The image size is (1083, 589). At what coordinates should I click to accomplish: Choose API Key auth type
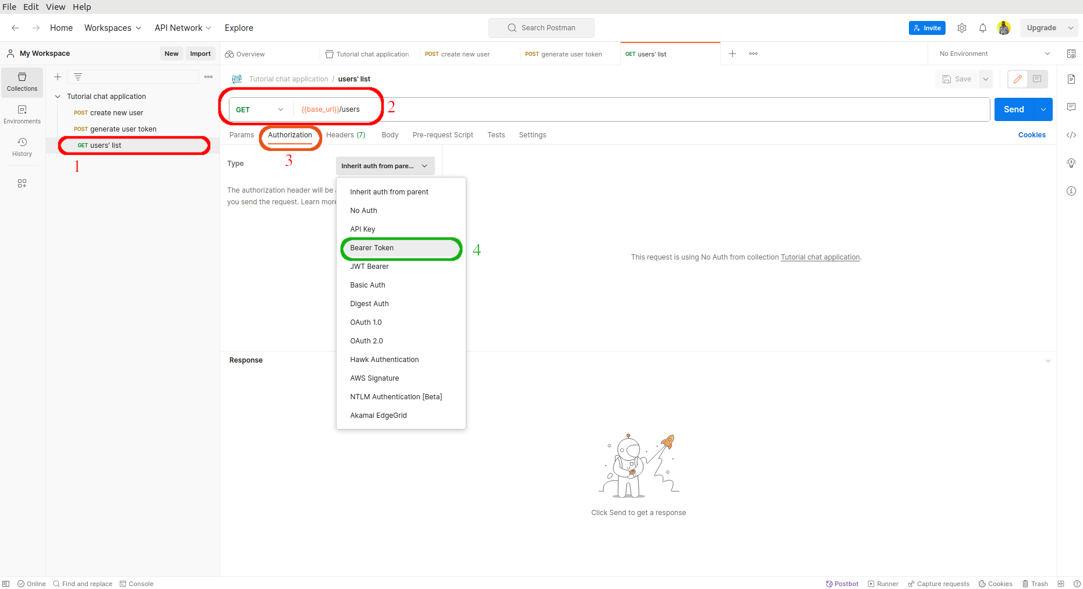(x=401, y=229)
